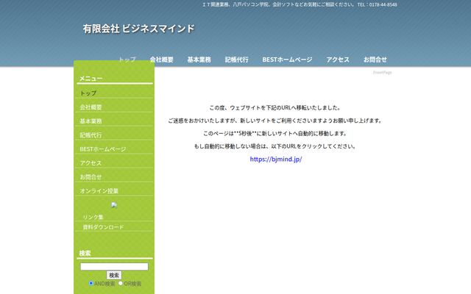Click the 有限会社 ビジネスマインド site title
471x294 pixels.
pos(139,29)
